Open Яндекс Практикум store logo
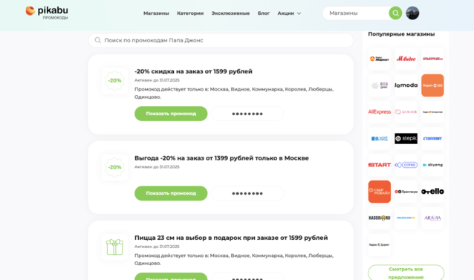 point(406,192)
